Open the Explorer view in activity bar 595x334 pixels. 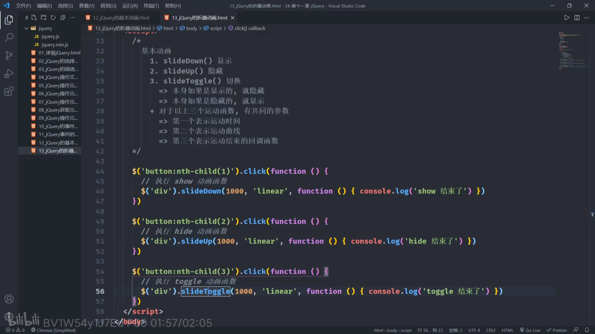point(9,20)
